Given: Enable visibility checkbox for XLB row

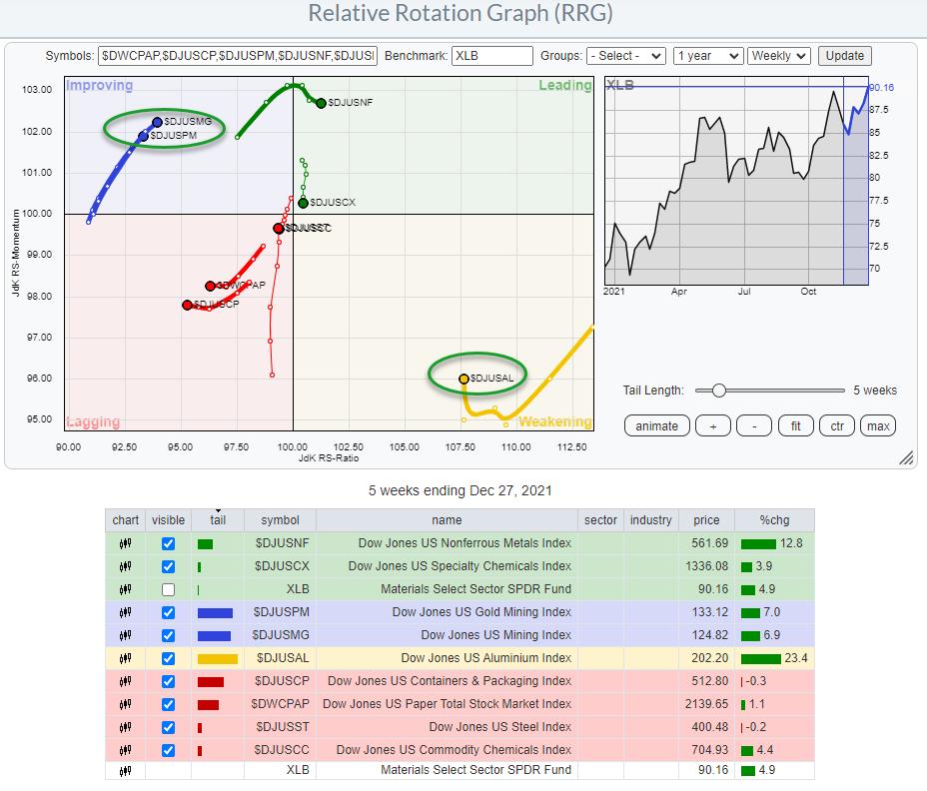Looking at the screenshot, I should coord(168,589).
